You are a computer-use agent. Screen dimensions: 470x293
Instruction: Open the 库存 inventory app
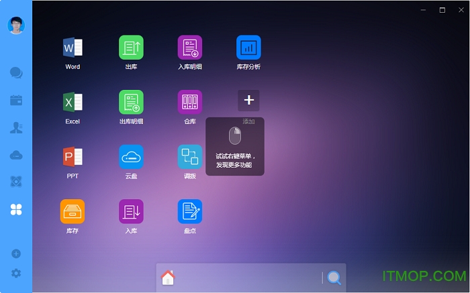(x=73, y=211)
